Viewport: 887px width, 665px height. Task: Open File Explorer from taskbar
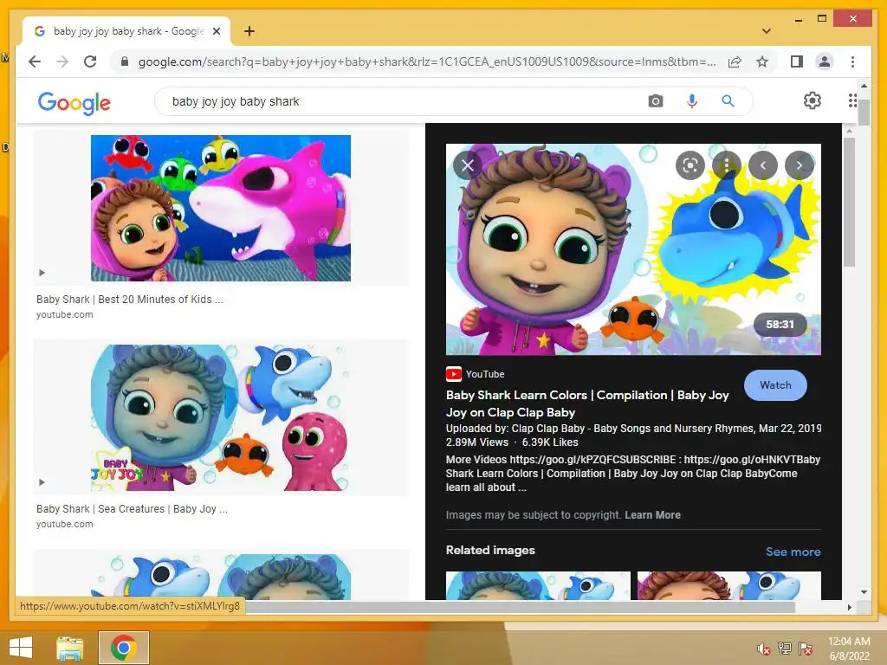coord(69,648)
